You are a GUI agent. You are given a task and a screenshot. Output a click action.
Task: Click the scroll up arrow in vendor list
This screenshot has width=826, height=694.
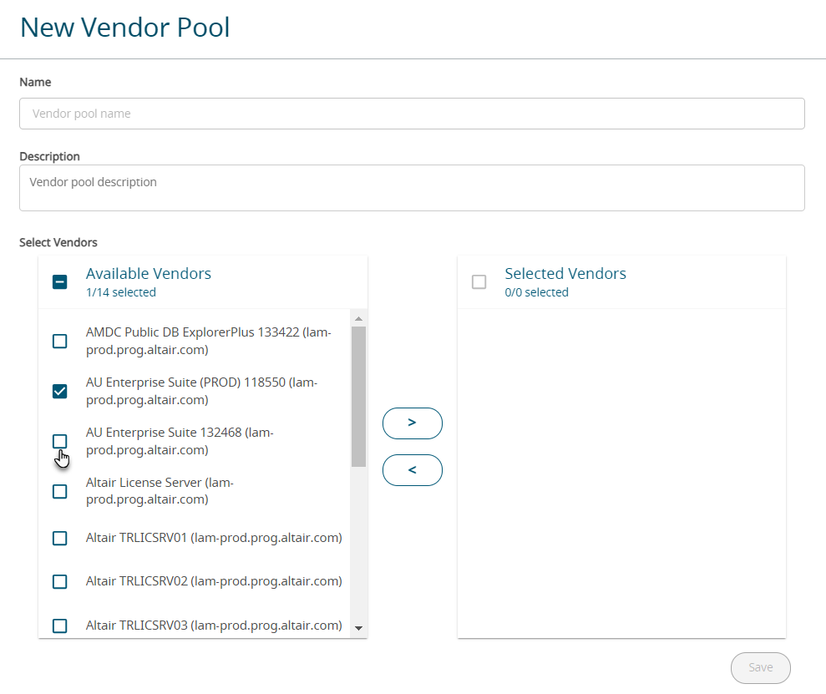(x=358, y=318)
